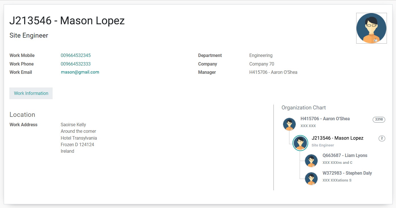Click XXX XXXns and C job subtitle
Image resolution: width=396 pixels, height=208 pixels.
[x=337, y=162]
